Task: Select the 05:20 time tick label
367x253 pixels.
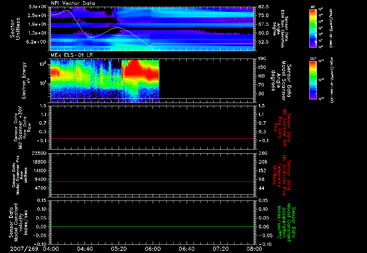Action: pyautogui.click(x=119, y=249)
